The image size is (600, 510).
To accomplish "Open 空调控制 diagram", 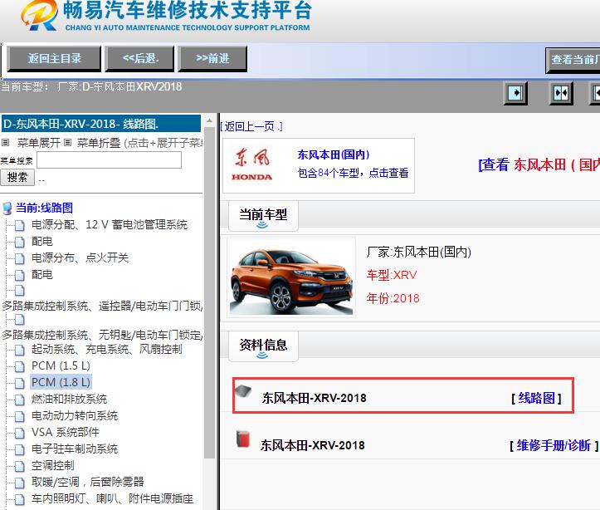I will pyautogui.click(x=52, y=466).
